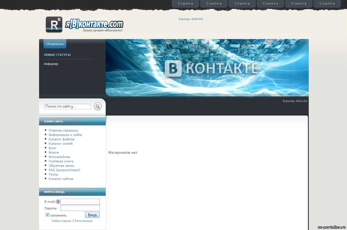Click the RB logo icon

tap(54, 24)
